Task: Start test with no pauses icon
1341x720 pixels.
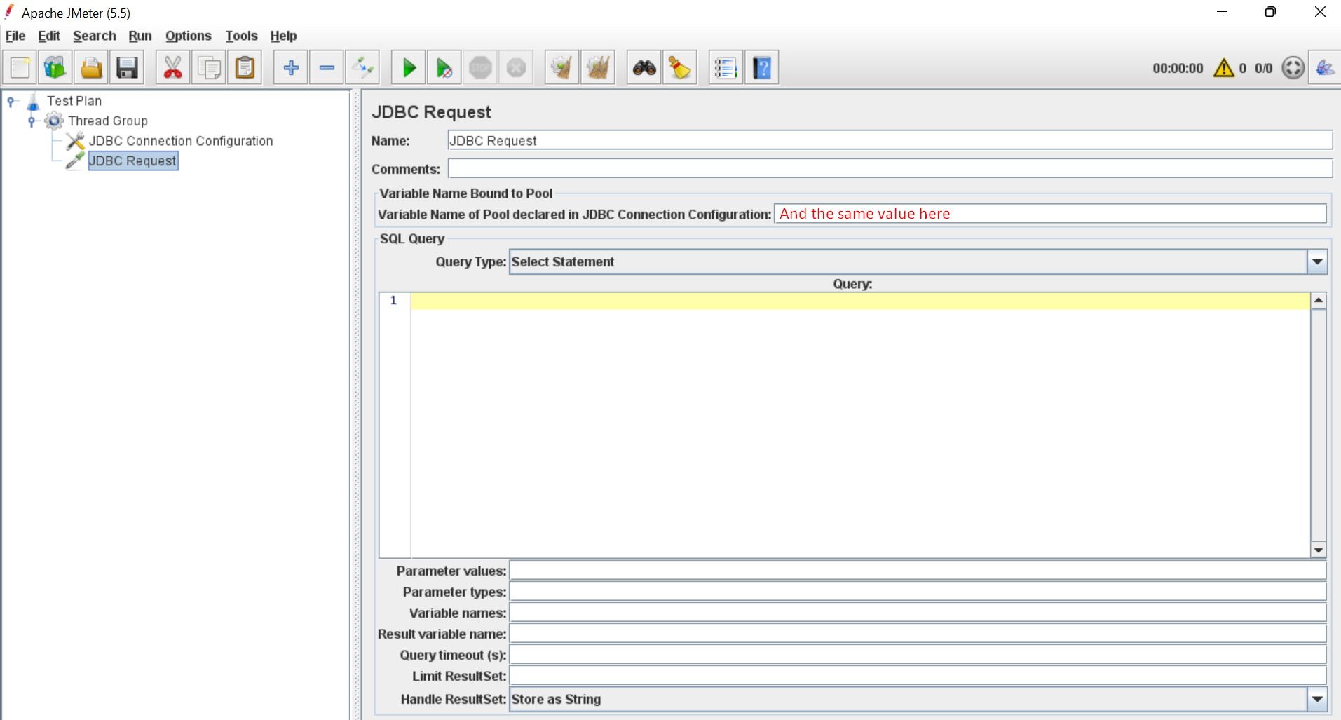Action: [x=444, y=68]
